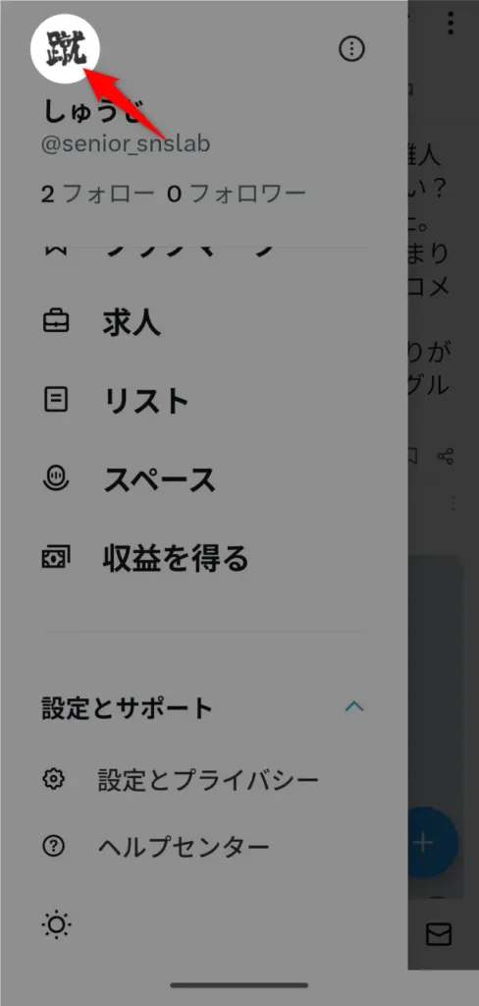Open the リスト menu item
479x1006 pixels.
pos(146,401)
